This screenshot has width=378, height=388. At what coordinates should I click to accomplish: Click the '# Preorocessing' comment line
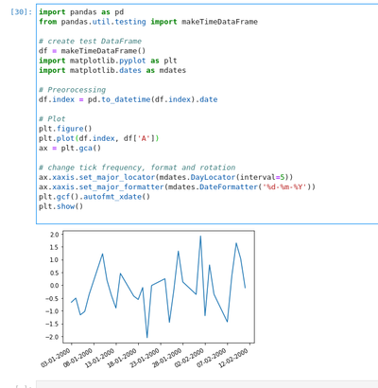pyautogui.click(x=72, y=90)
